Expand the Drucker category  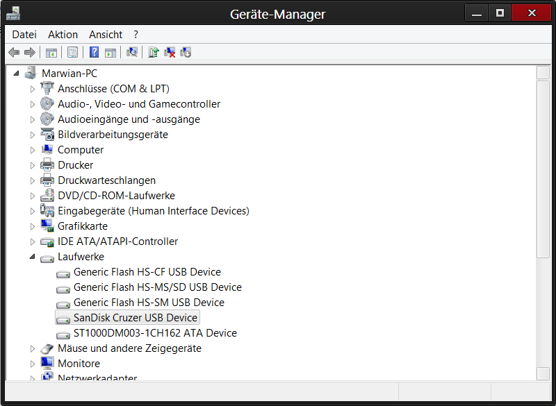pos(32,165)
